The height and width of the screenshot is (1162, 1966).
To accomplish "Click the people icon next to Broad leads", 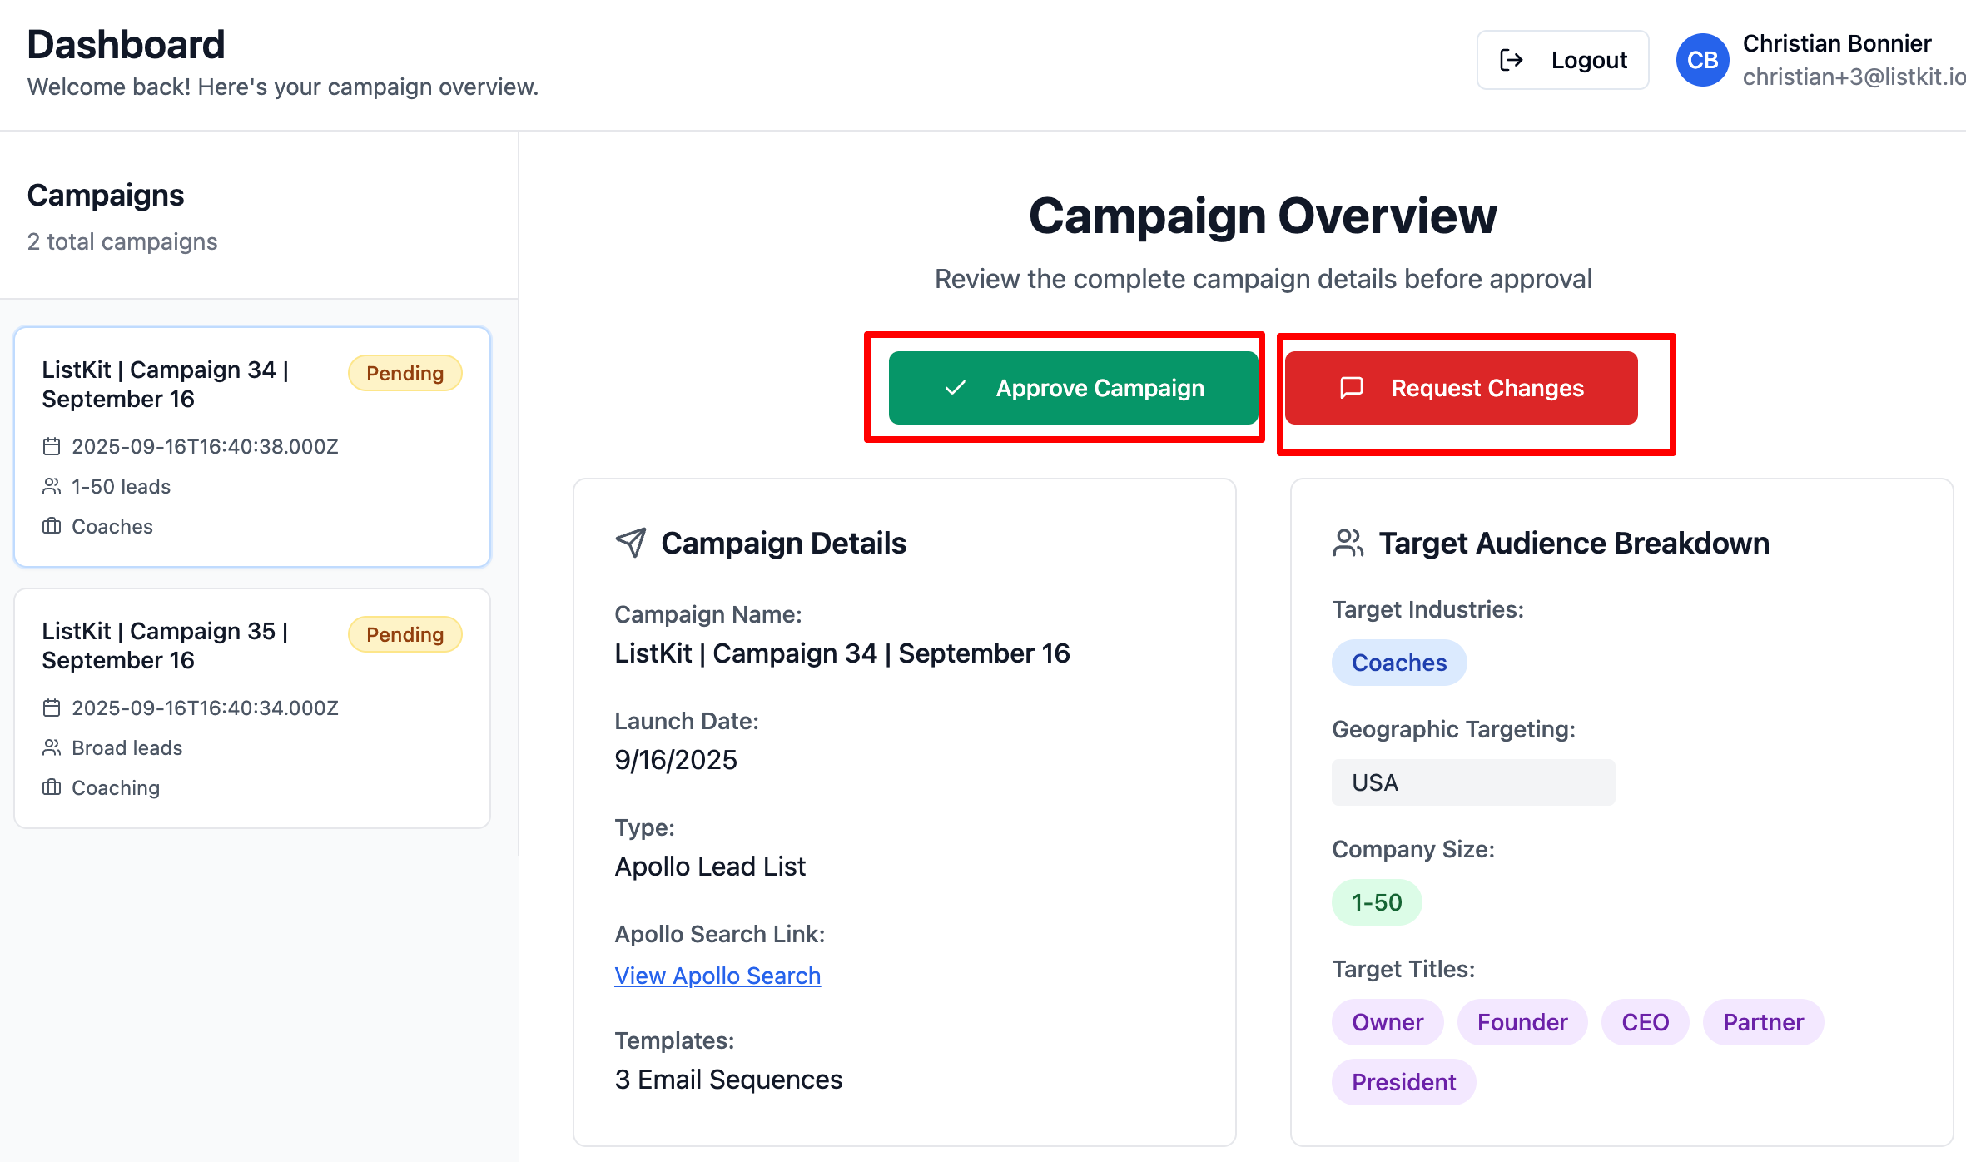I will tap(52, 747).
